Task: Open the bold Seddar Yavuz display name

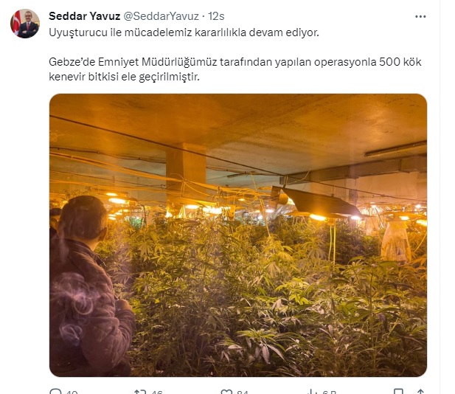Action: pyautogui.click(x=85, y=16)
